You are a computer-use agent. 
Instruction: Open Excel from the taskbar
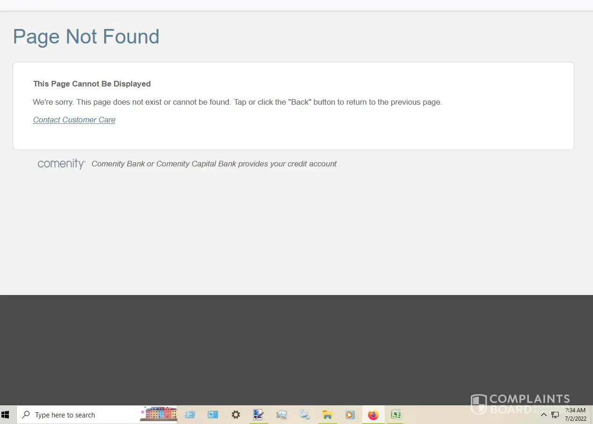(x=396, y=415)
